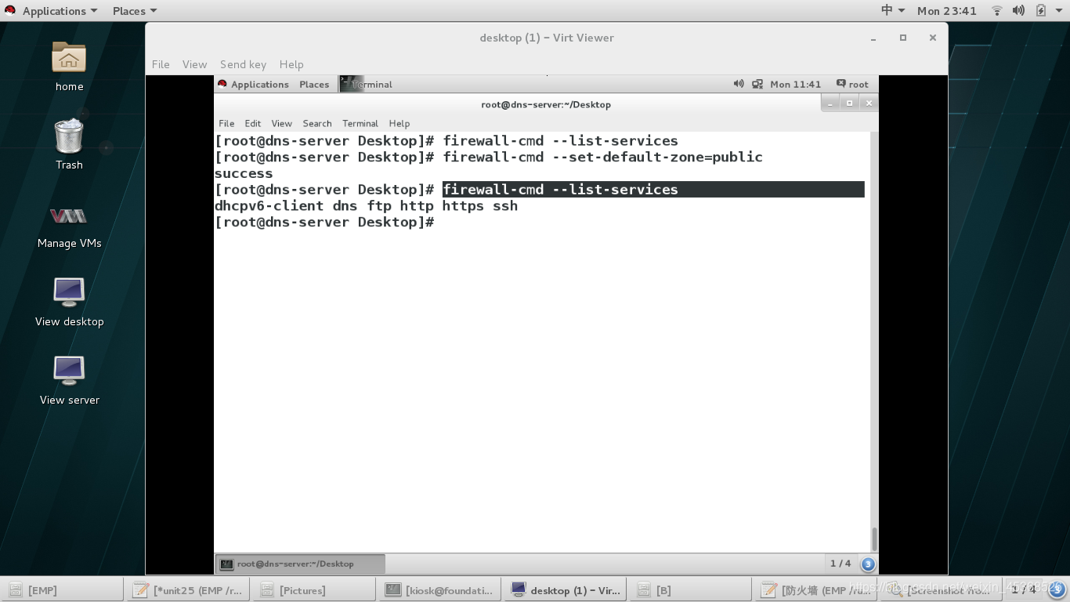Image resolution: width=1070 pixels, height=602 pixels.
Task: Click the host volume speaker icon
Action: click(x=1018, y=11)
